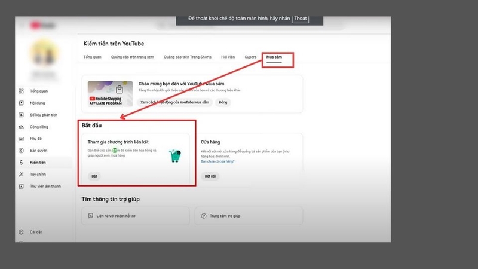478x269 pixels.
Task: Select the Supers tab
Action: coord(250,57)
